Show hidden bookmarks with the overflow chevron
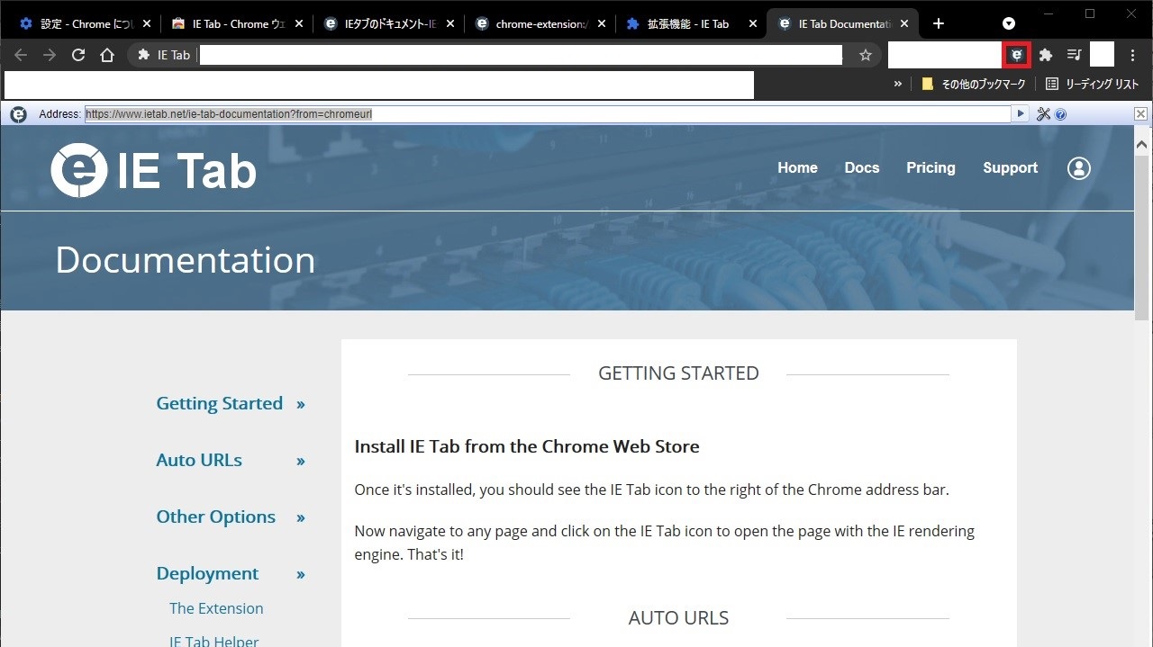The image size is (1153, 647). point(897,84)
